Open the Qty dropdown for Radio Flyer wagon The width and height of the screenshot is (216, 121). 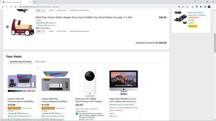point(40,31)
